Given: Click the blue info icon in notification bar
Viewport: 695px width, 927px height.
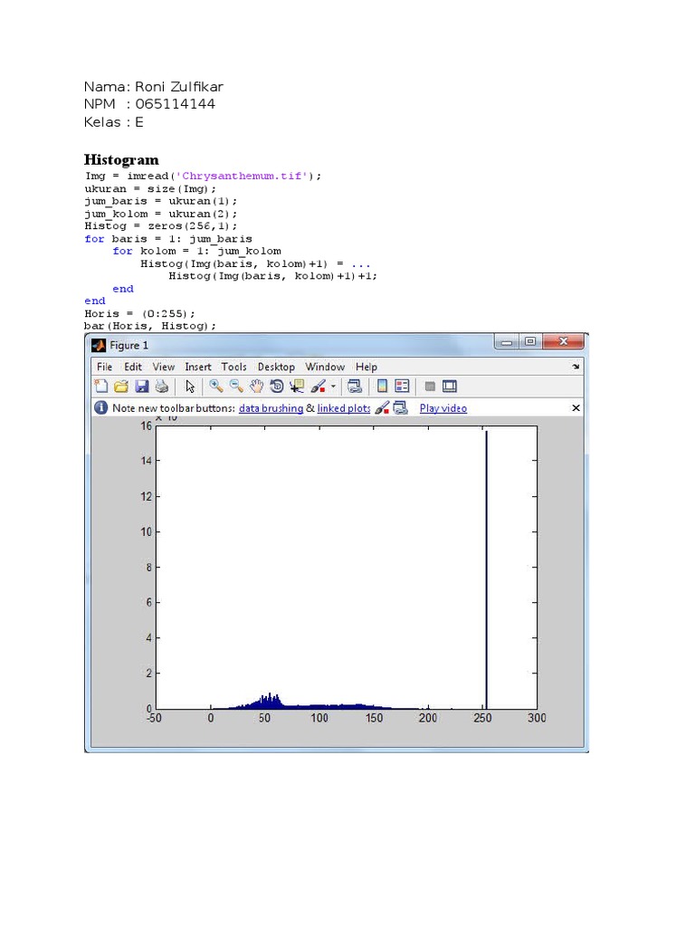Looking at the screenshot, I should [101, 407].
